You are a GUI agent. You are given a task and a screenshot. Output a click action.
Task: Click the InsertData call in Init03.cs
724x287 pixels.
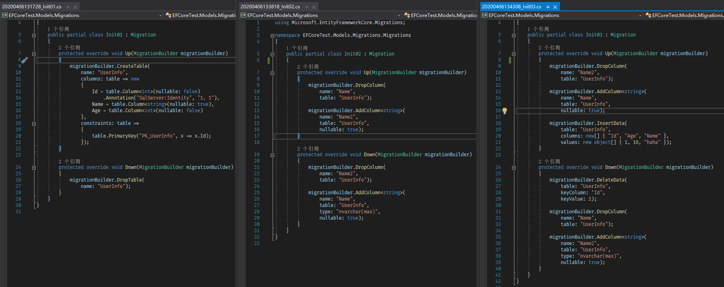(610, 123)
